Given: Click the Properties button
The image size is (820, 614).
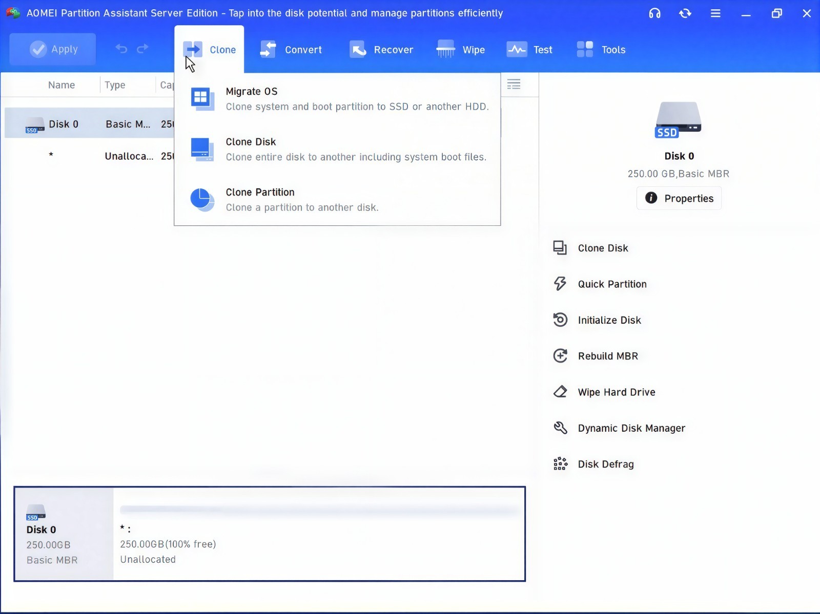Looking at the screenshot, I should coord(679,198).
